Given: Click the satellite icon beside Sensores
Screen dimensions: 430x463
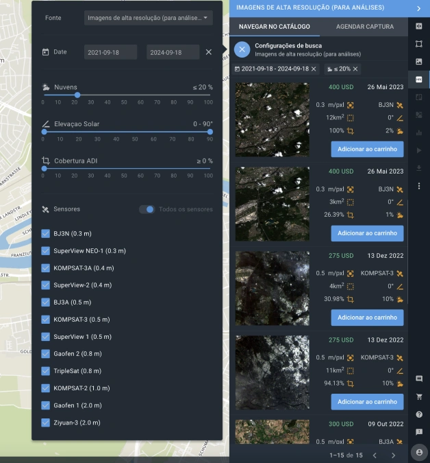Looking at the screenshot, I should click(45, 209).
